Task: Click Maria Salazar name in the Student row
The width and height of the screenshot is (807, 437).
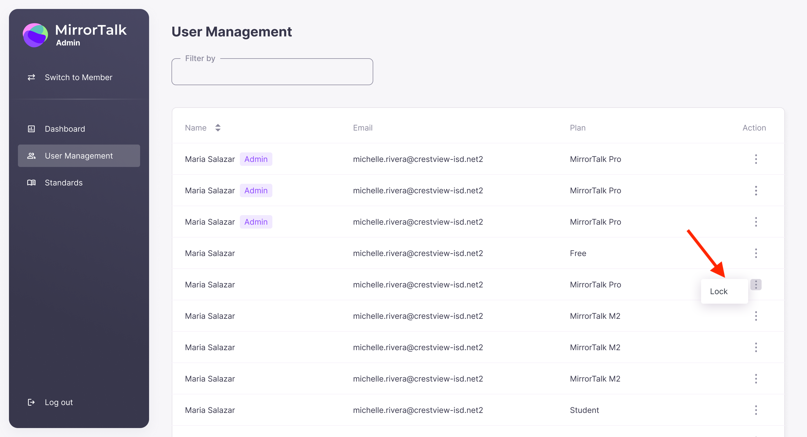Action: pos(210,410)
